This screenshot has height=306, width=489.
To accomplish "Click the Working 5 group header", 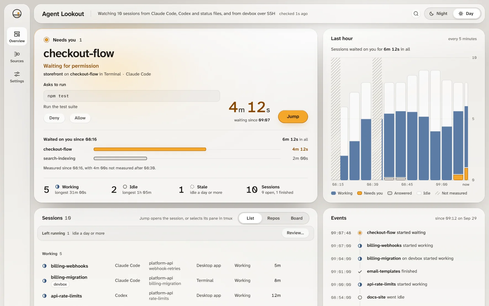I will [x=52, y=254].
